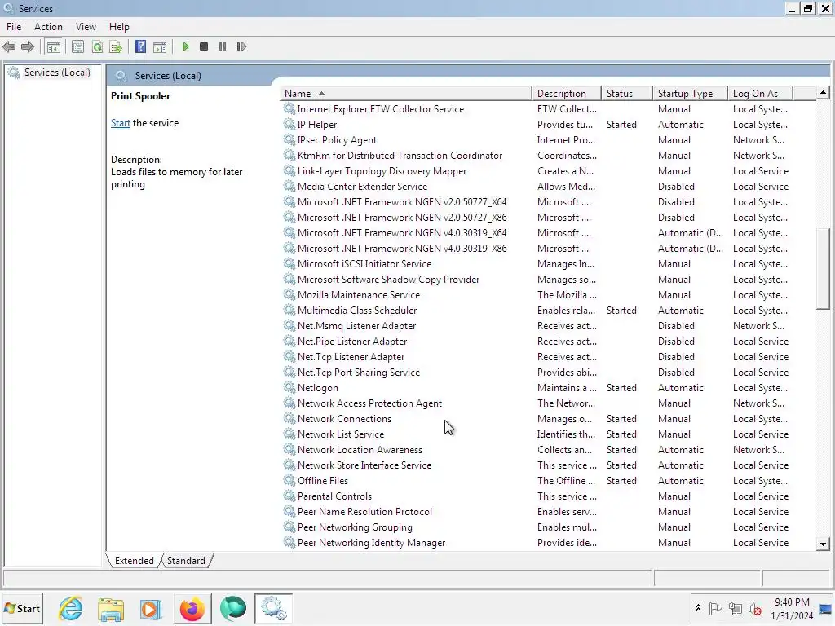Switch to the Standard tab
The width and height of the screenshot is (835, 626).
(x=186, y=561)
